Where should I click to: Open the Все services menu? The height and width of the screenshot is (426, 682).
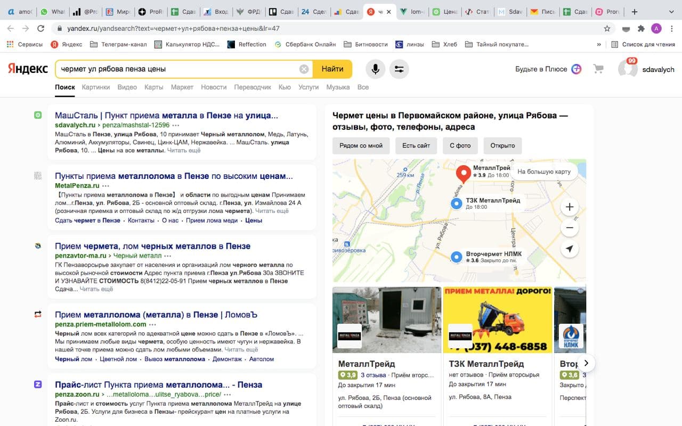click(363, 87)
